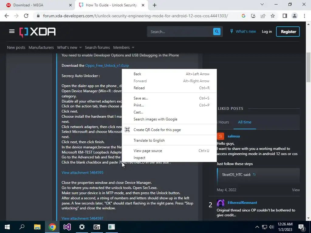The image size is (311, 233).
Task: Open the notification center icon
Action: [x=301, y=227]
